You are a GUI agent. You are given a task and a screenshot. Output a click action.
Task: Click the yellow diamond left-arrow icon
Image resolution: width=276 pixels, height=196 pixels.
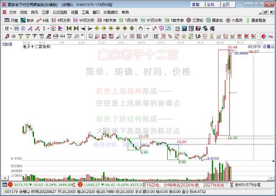pyautogui.click(x=97, y=28)
